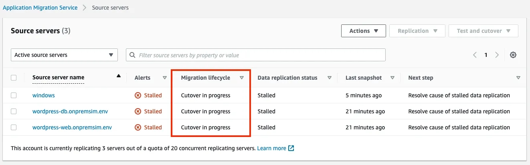
Task: Follow the Learn more link
Action: coord(272,148)
